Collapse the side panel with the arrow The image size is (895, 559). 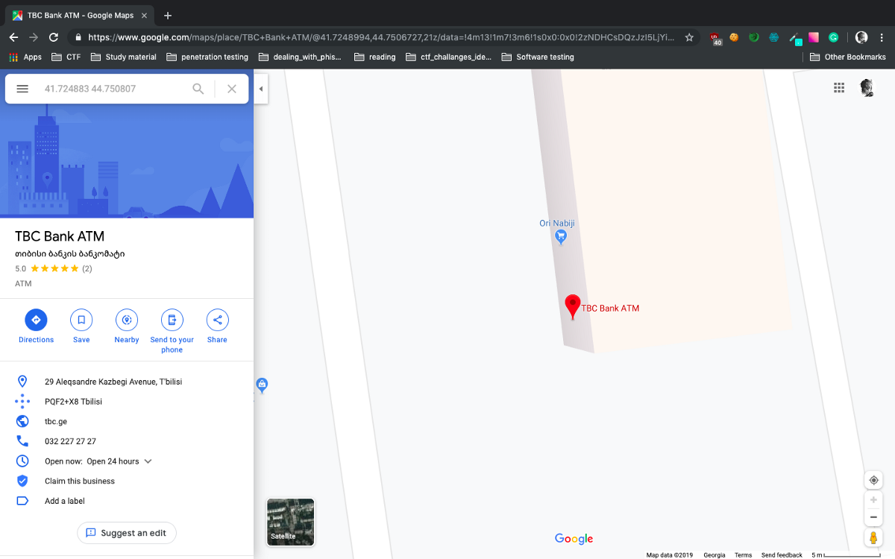click(261, 89)
